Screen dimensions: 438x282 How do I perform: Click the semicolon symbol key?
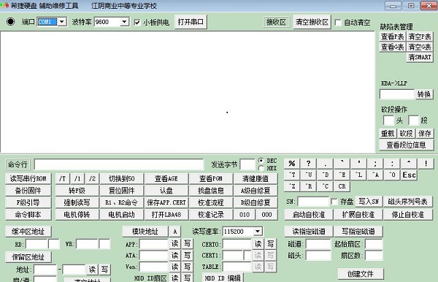coord(375,164)
